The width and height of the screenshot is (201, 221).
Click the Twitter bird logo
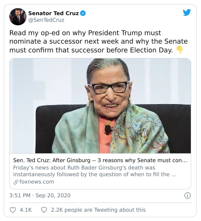pyautogui.click(x=187, y=13)
